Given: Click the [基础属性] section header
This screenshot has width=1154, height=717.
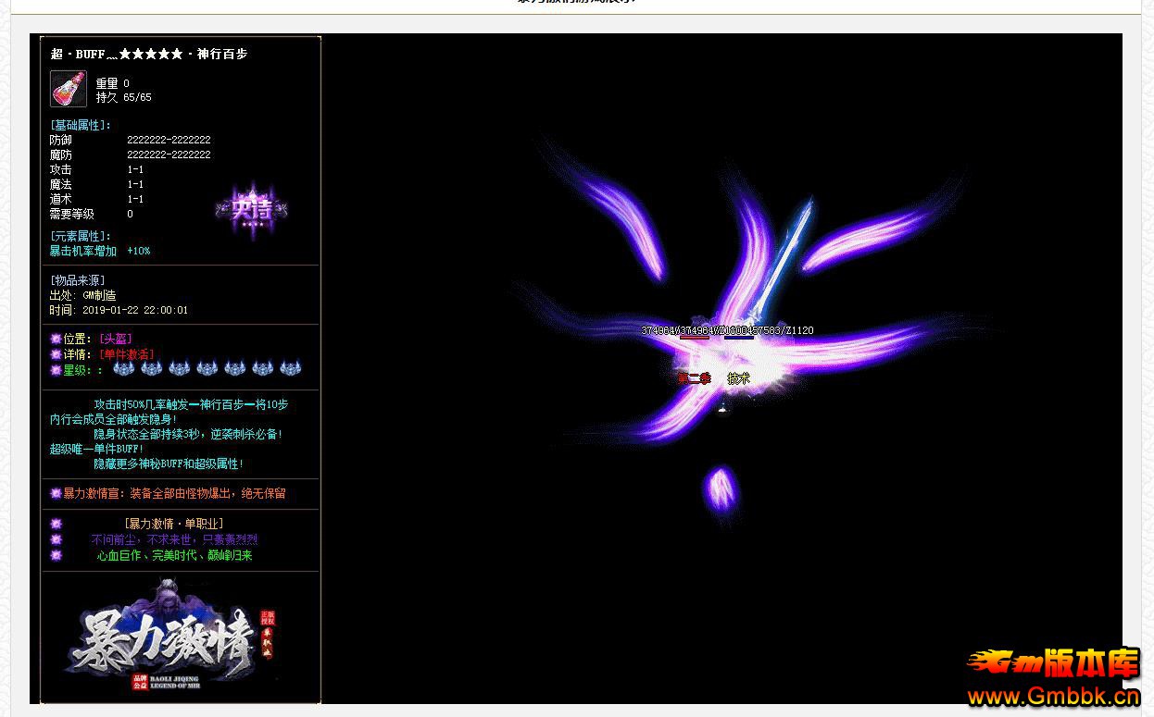Looking at the screenshot, I should tap(81, 125).
